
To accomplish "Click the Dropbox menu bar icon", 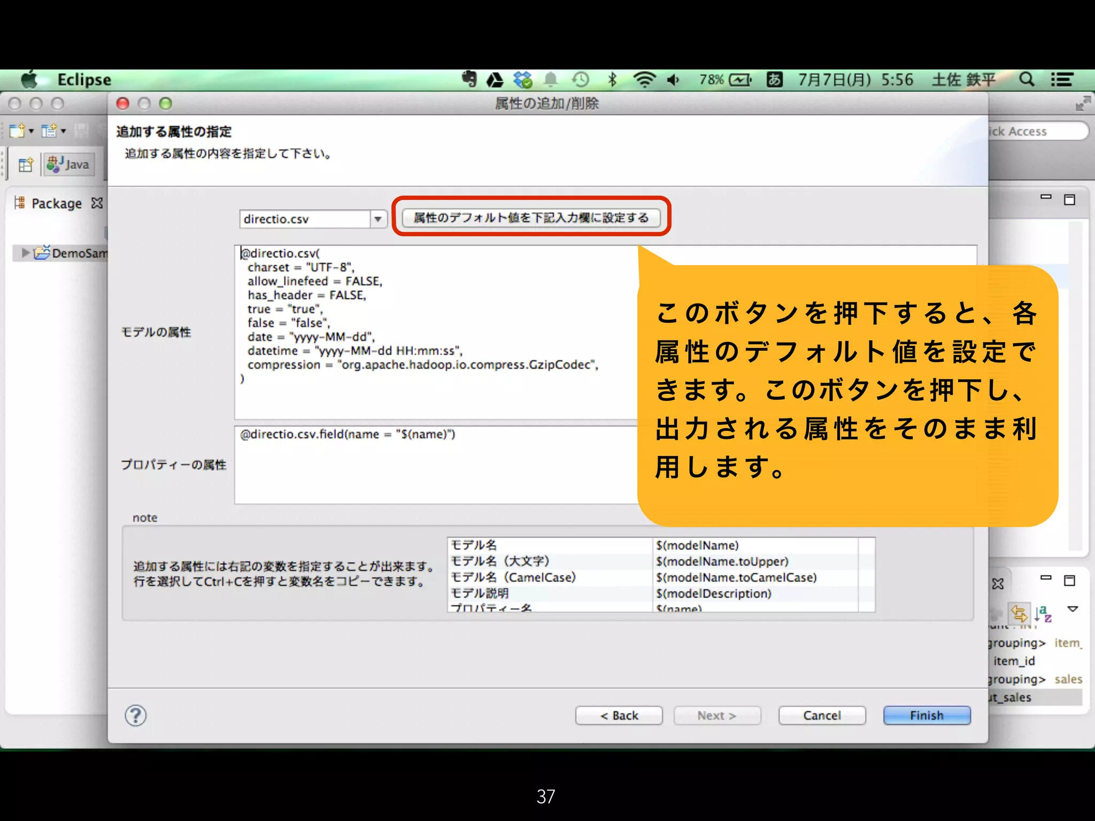I will [522, 80].
